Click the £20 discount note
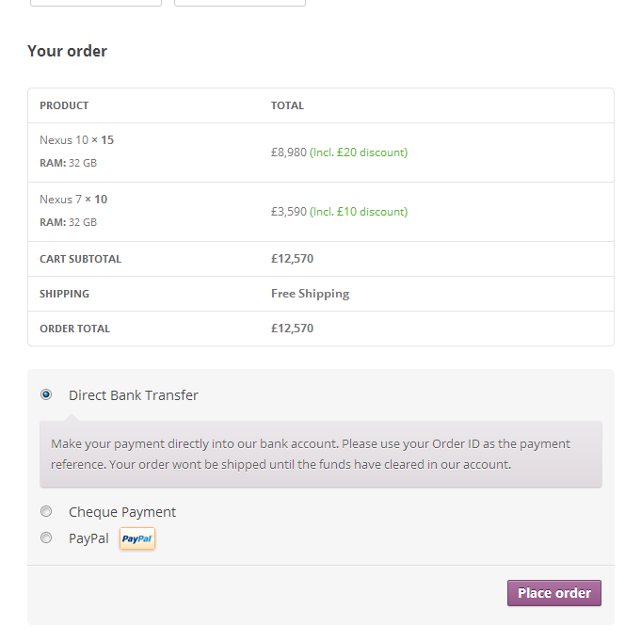Viewport: 641px width, 642px height. coord(359,152)
